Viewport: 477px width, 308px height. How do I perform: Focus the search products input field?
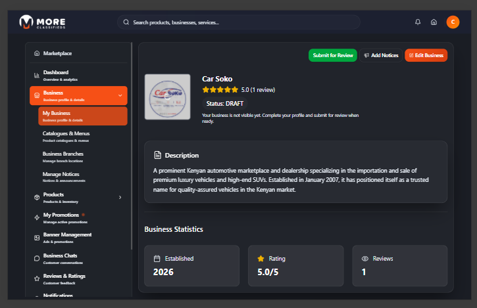[243, 22]
